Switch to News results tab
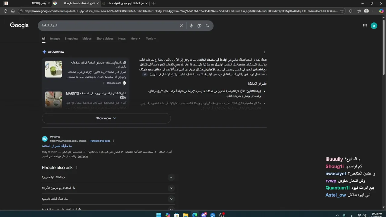The height and width of the screenshot is (217, 386). click(x=122, y=39)
